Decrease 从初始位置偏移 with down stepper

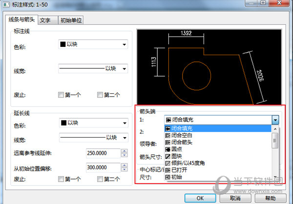point(125,169)
